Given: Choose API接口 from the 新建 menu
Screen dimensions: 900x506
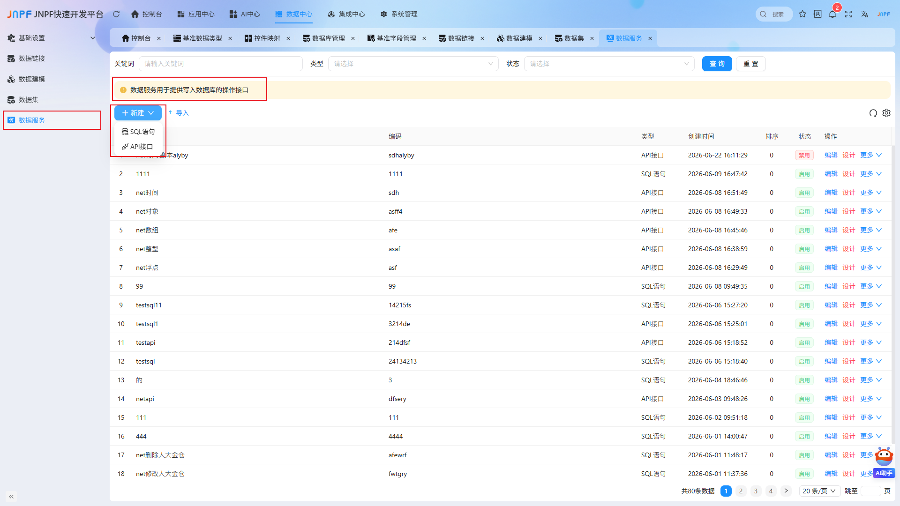Looking at the screenshot, I should pyautogui.click(x=138, y=147).
